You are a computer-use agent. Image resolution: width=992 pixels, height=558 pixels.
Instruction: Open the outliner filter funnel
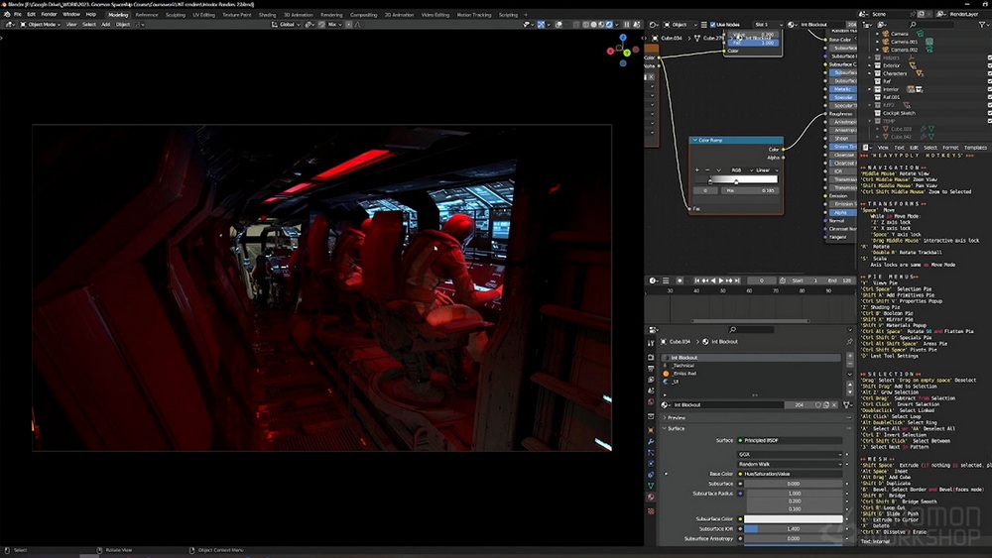pos(982,24)
